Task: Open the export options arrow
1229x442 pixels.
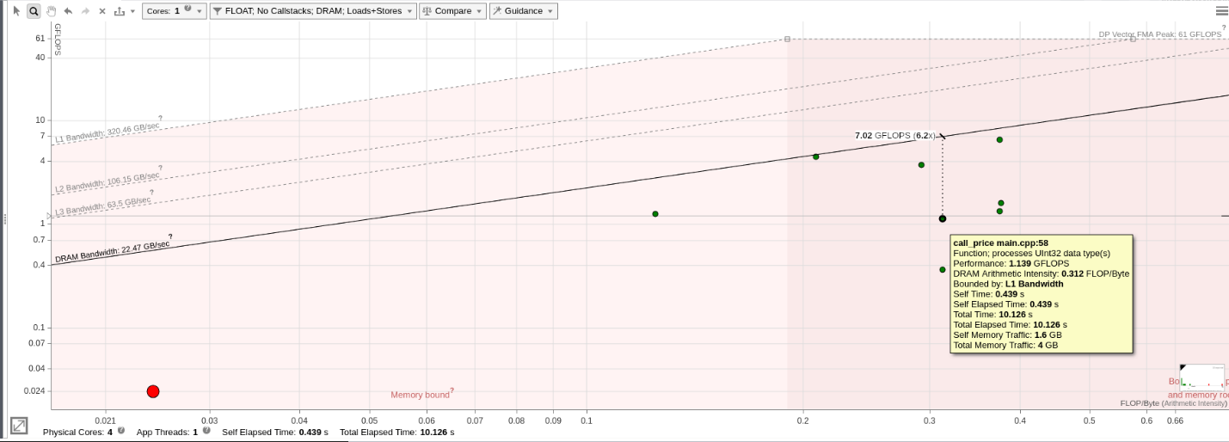Action: [x=132, y=12]
